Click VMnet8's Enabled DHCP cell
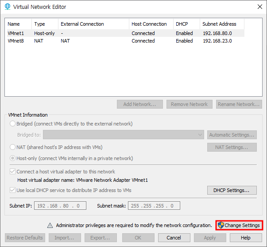 click(x=184, y=41)
